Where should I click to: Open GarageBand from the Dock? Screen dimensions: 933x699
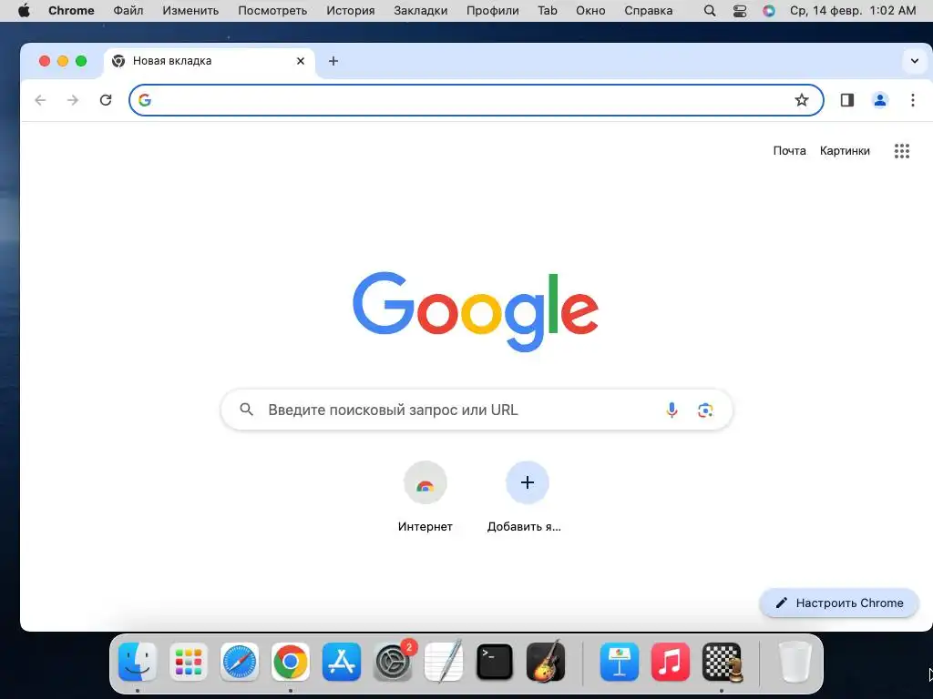coord(546,661)
